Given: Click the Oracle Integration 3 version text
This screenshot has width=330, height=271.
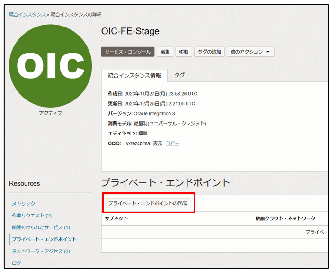Looking at the screenshot, I should click(x=154, y=114).
